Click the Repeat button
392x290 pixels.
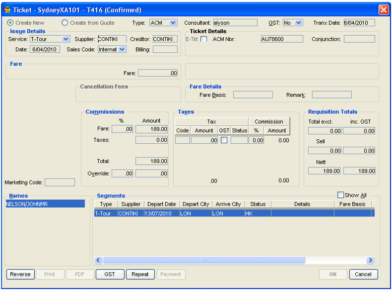pyautogui.click(x=140, y=274)
